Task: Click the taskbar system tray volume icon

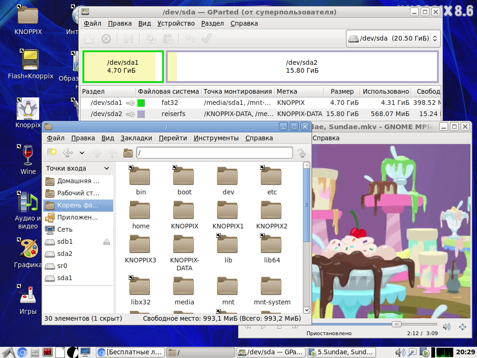Action: click(x=400, y=352)
